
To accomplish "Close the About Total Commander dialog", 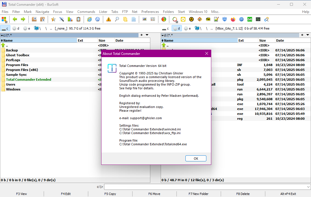I will 206,53.
